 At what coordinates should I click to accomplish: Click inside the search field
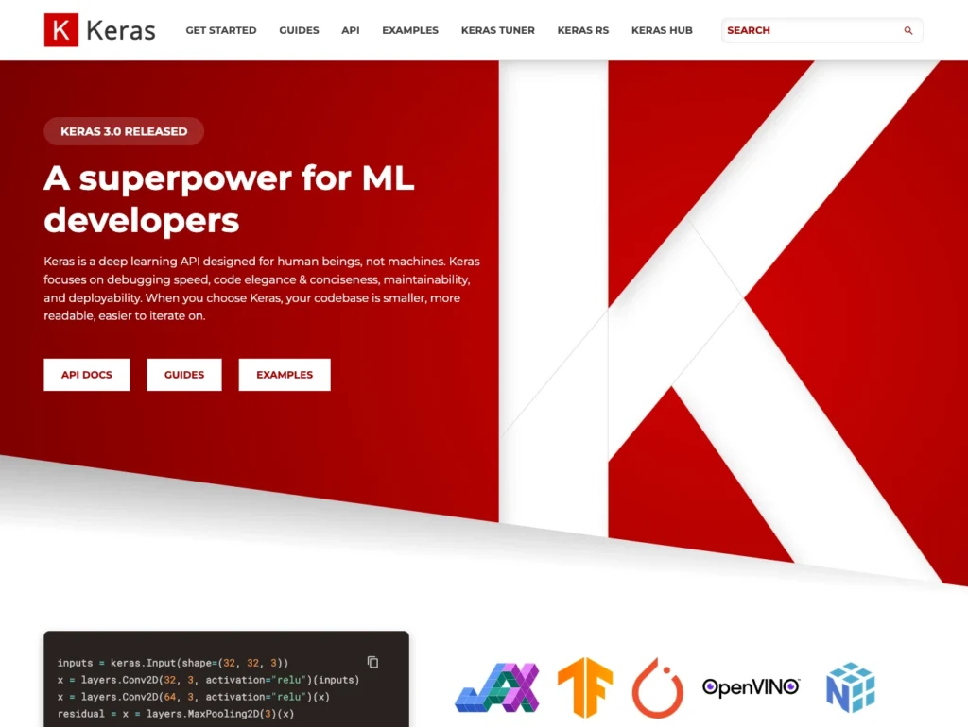point(813,30)
